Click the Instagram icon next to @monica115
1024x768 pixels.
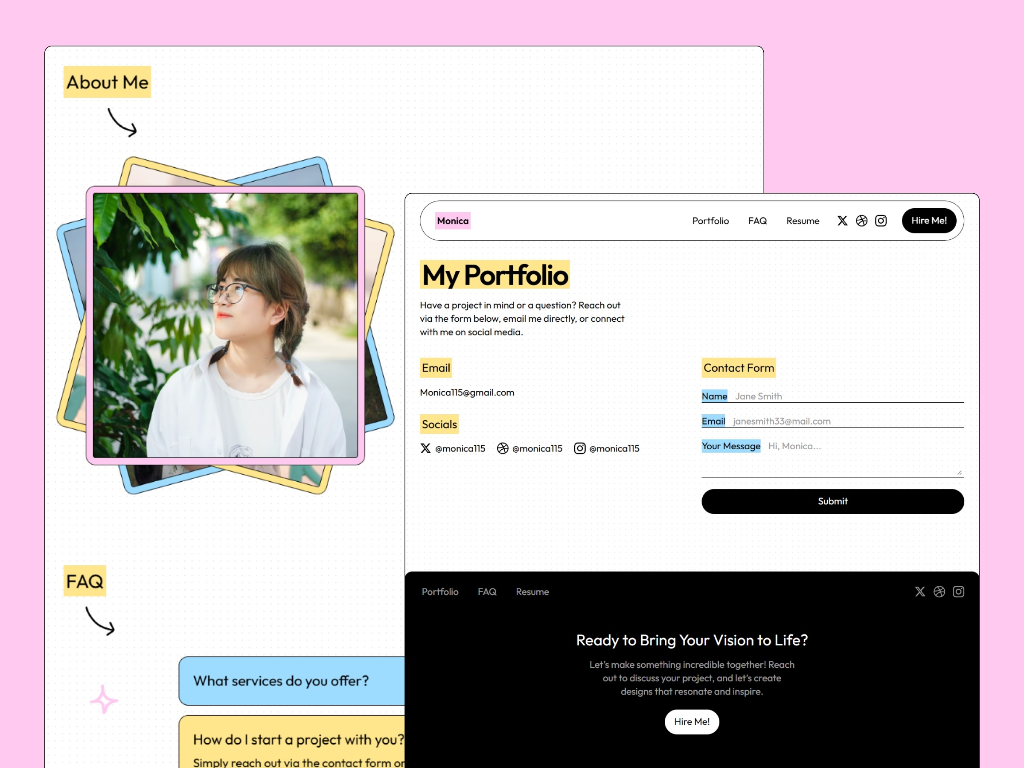tap(580, 447)
